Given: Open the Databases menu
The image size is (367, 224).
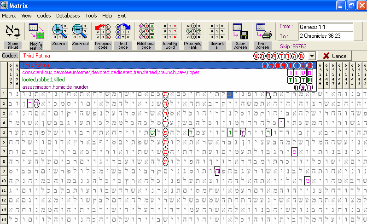Looking at the screenshot, I should [x=68, y=16].
